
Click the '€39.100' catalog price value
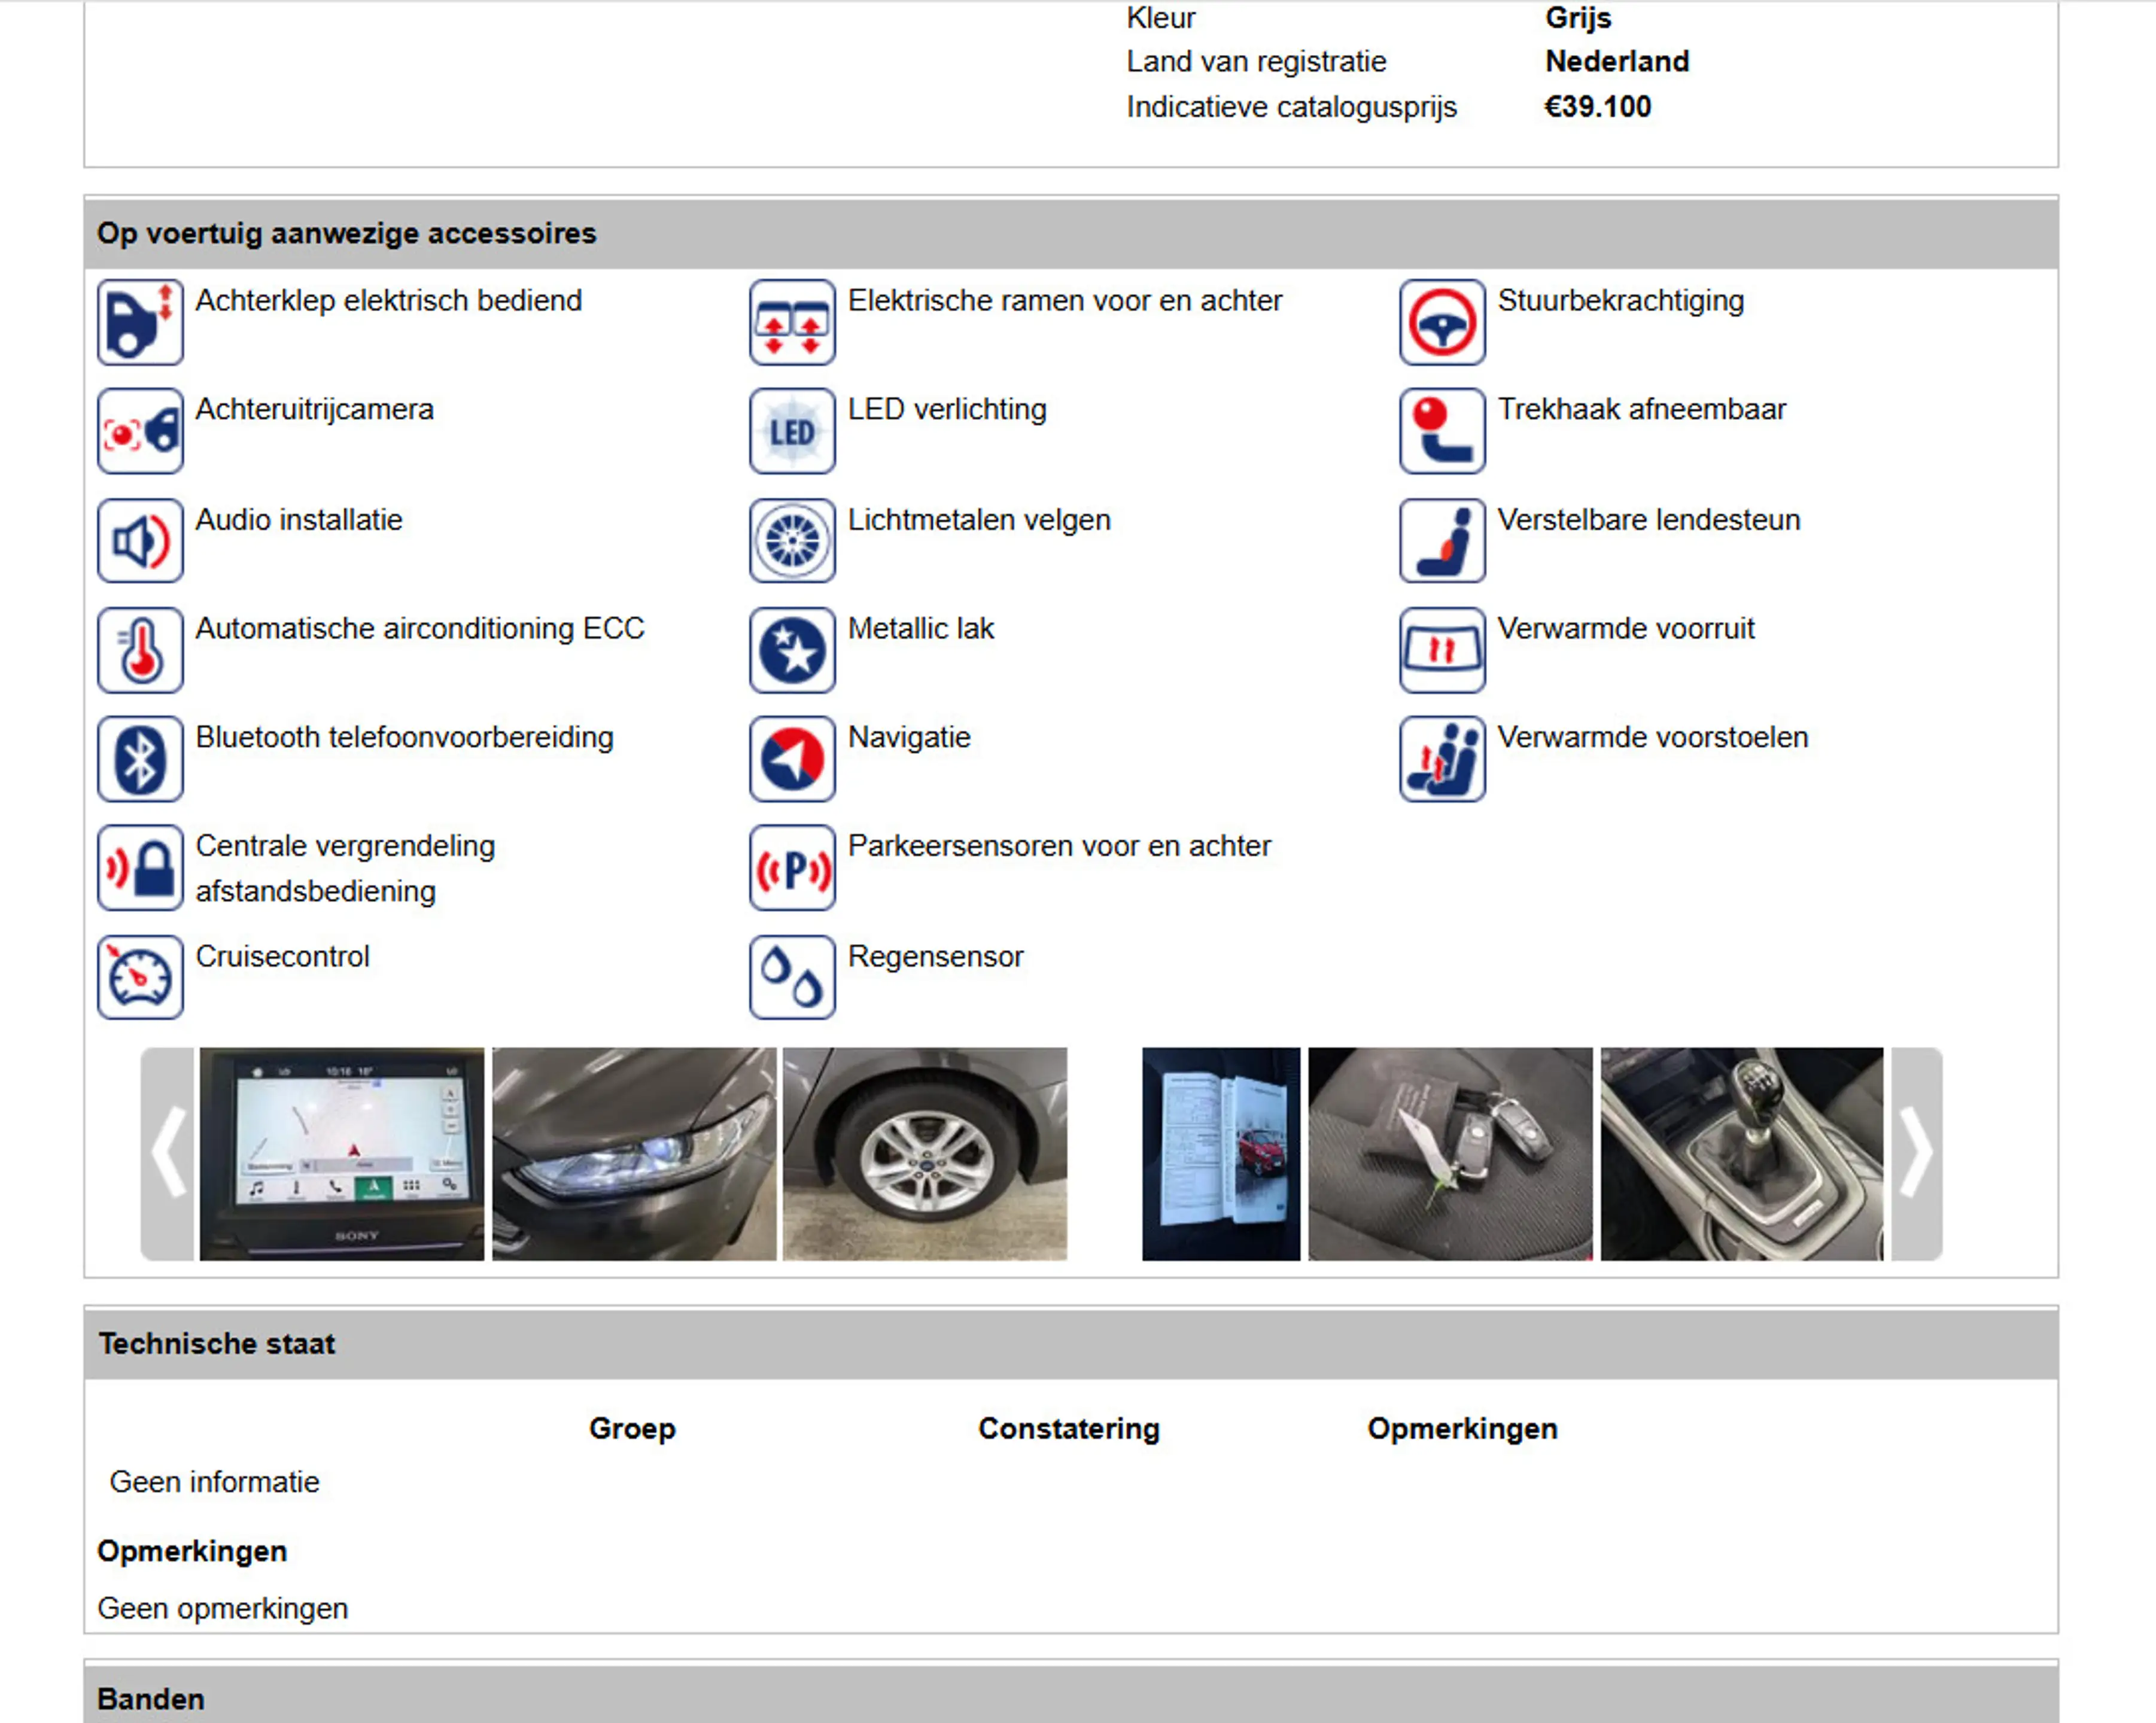pos(1598,106)
